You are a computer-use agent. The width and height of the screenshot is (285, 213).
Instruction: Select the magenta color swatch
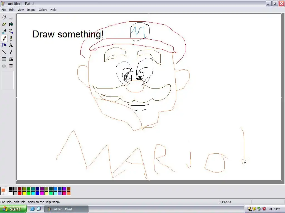coord(42,193)
